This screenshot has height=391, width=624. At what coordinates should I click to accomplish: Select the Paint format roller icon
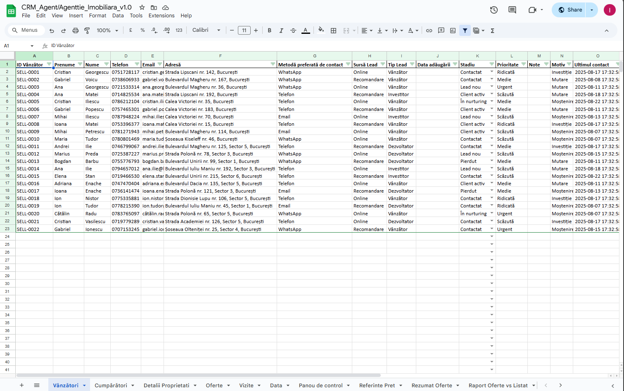(x=87, y=31)
